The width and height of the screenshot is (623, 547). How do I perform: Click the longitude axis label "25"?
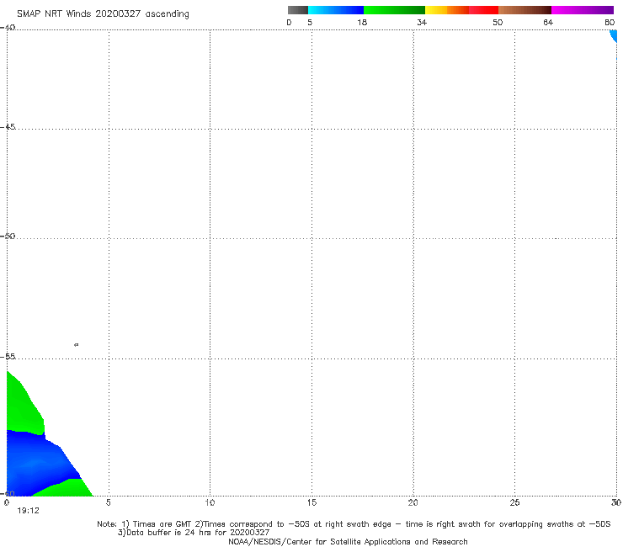pos(514,502)
